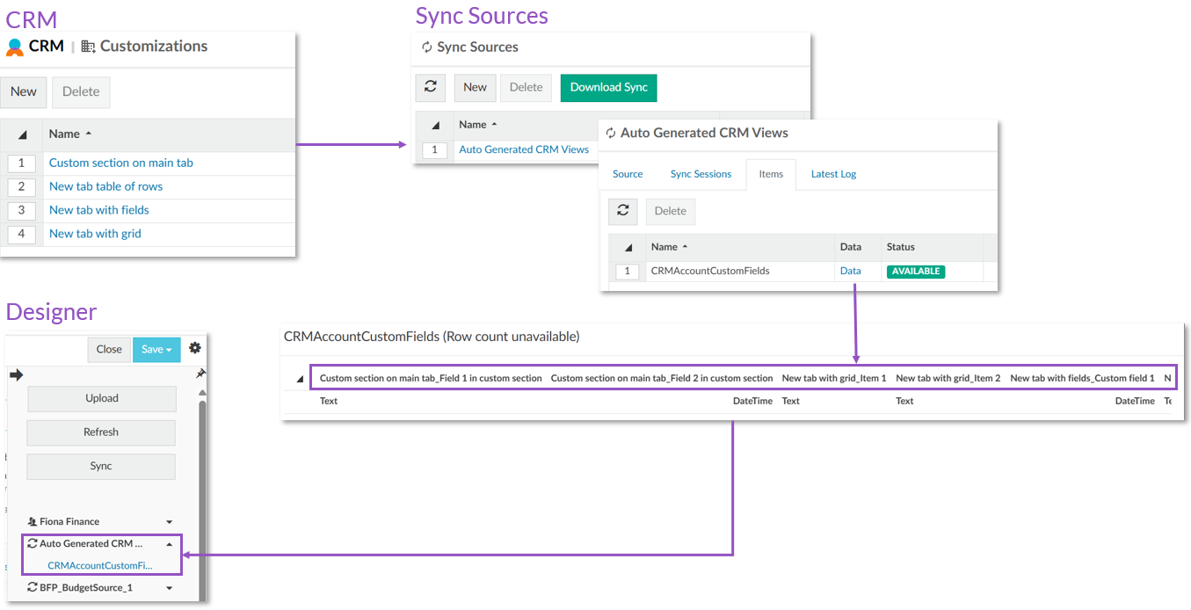The width and height of the screenshot is (1191, 610).
Task: Open the Latest Log tab
Action: pyautogui.click(x=832, y=174)
